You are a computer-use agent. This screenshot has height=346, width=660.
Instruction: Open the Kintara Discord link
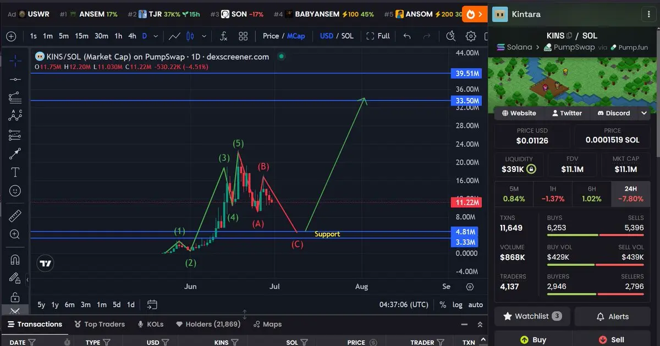[x=613, y=113]
